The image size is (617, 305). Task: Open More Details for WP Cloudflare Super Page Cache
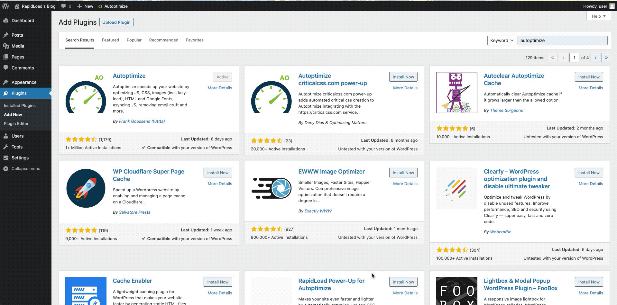[x=220, y=184]
